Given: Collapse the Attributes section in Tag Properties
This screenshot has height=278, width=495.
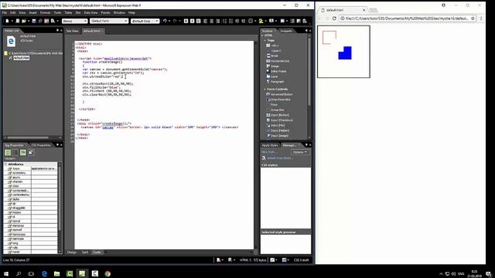Looking at the screenshot, I should coord(5,164).
